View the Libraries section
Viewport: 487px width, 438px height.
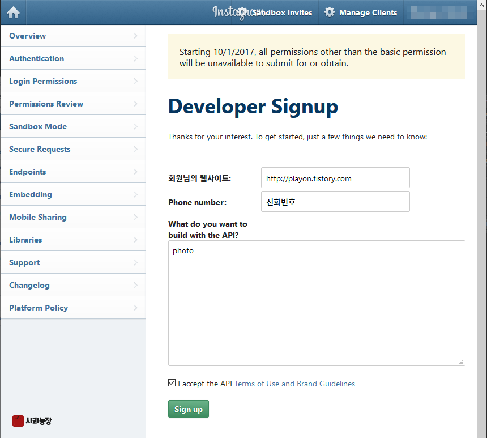73,240
